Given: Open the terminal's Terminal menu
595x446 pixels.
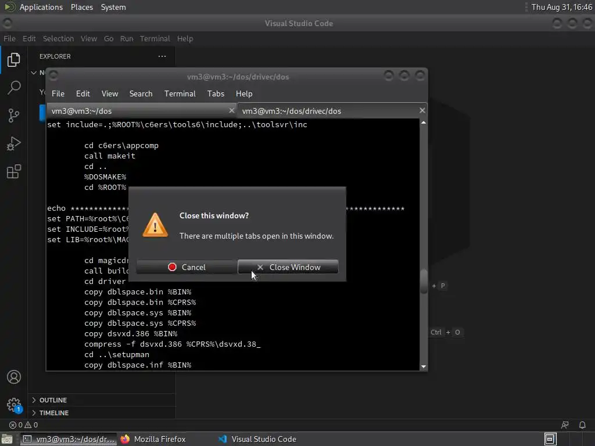Looking at the screenshot, I should coord(180,93).
